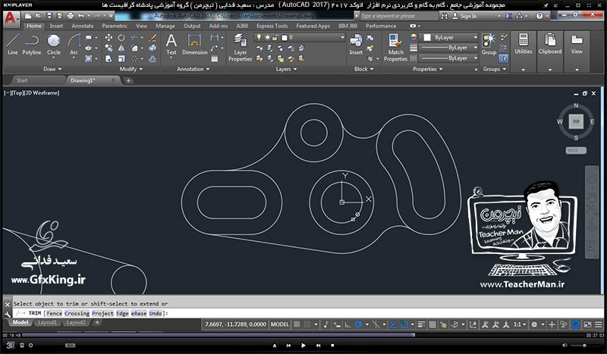This screenshot has width=607, height=354.
Task: Click the Play button in KMPlayer
Action: (303, 345)
